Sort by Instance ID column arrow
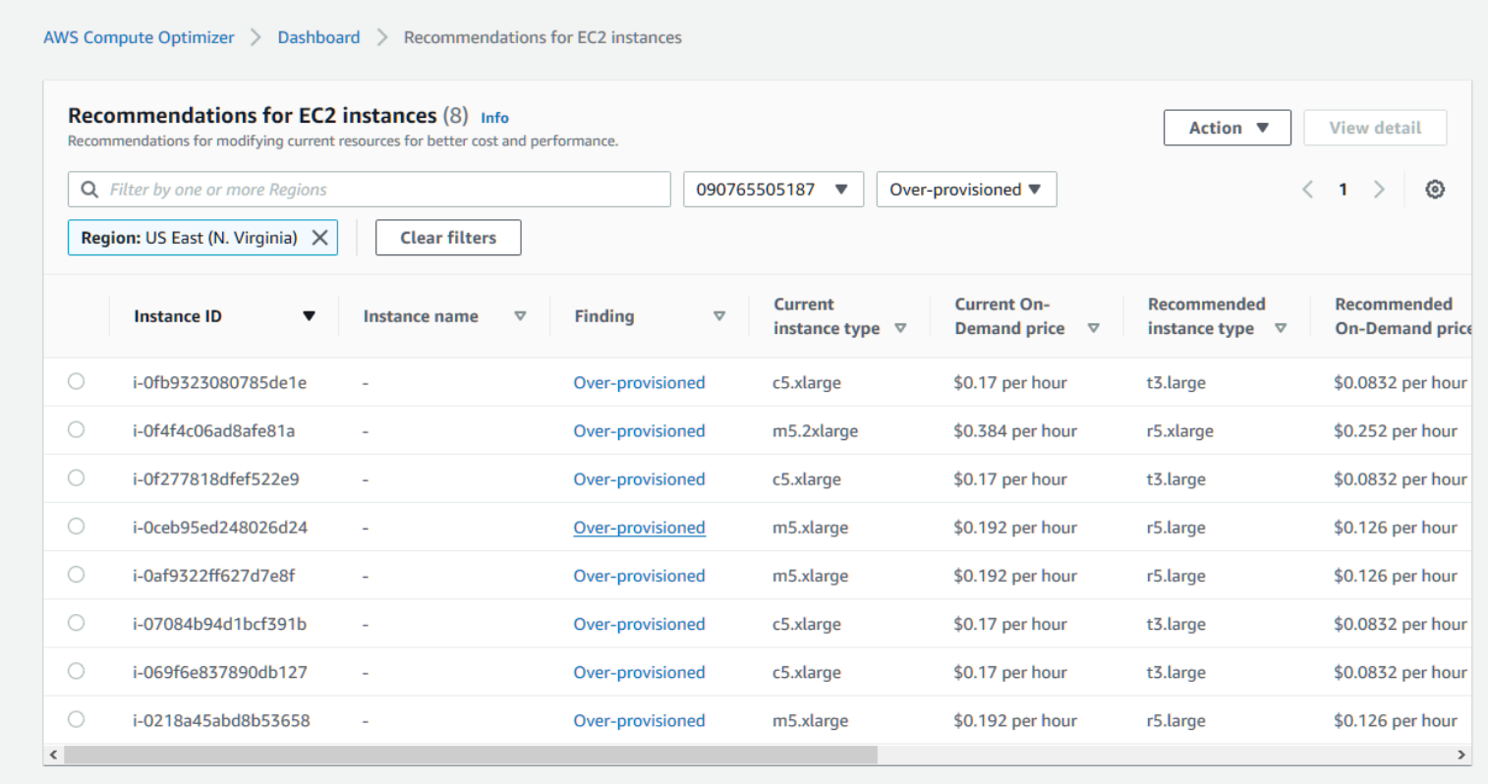1488x784 pixels. pyautogui.click(x=309, y=316)
